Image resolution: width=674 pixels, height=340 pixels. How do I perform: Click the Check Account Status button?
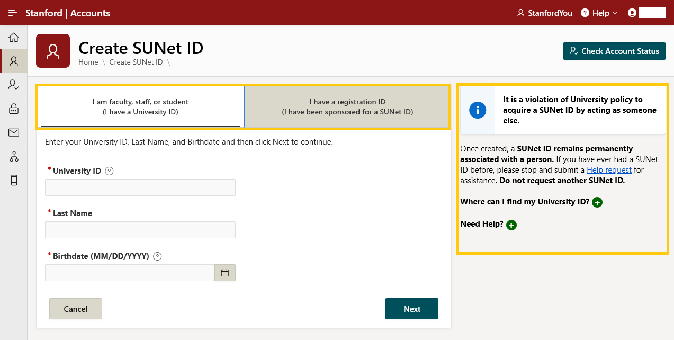614,51
